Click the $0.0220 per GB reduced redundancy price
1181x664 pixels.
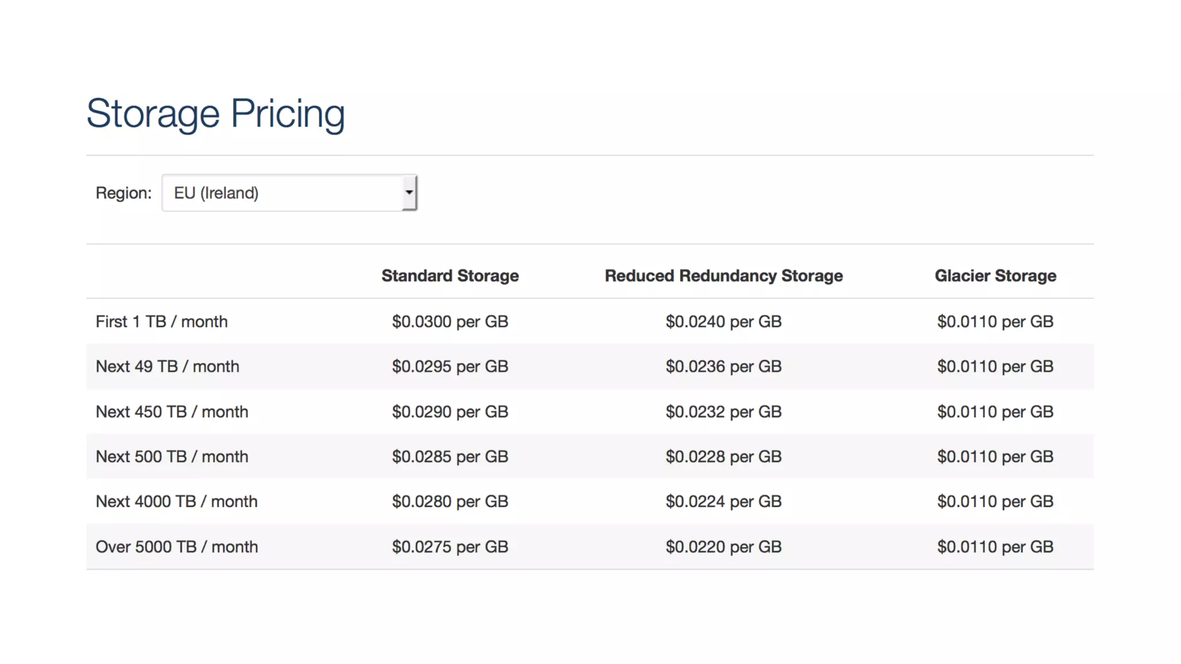tap(723, 547)
